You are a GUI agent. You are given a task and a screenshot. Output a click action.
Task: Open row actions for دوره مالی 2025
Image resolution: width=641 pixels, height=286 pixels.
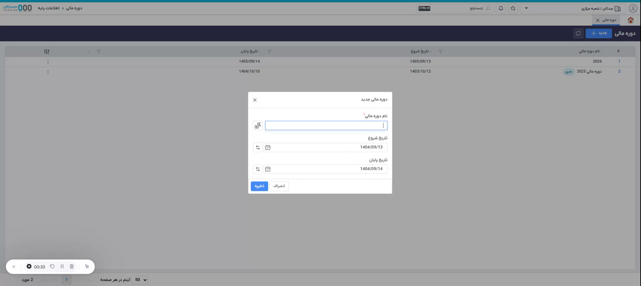coord(48,72)
